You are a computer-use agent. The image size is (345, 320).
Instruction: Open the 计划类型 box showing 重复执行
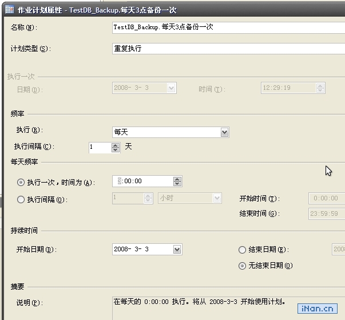(x=228, y=49)
